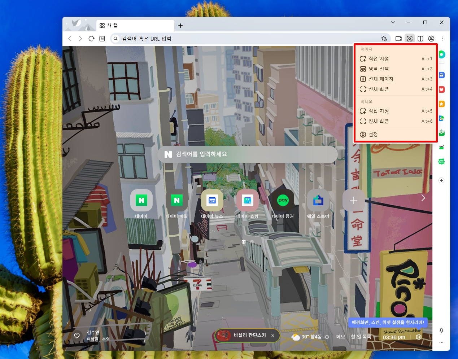The width and height of the screenshot is (458, 359).
Task: Click the bookmark star icon in address bar
Action: (x=384, y=39)
